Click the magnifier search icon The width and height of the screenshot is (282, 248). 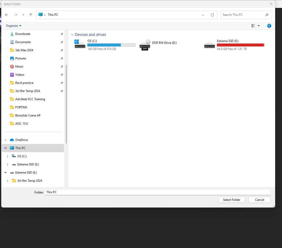[267, 15]
